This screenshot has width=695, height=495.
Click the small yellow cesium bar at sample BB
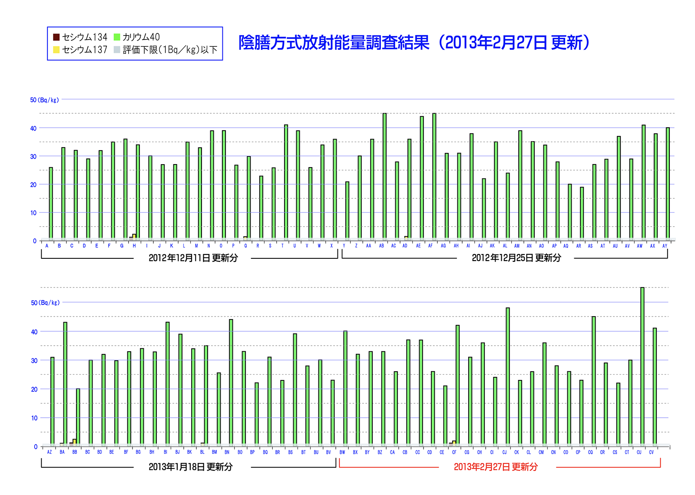coord(74,442)
